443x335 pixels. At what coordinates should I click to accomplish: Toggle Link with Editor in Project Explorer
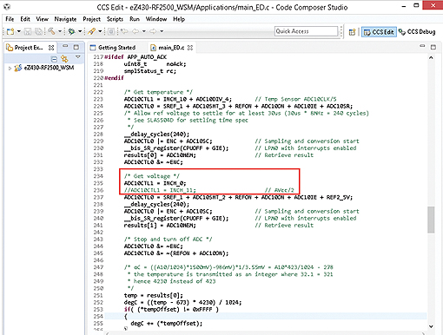[64, 59]
